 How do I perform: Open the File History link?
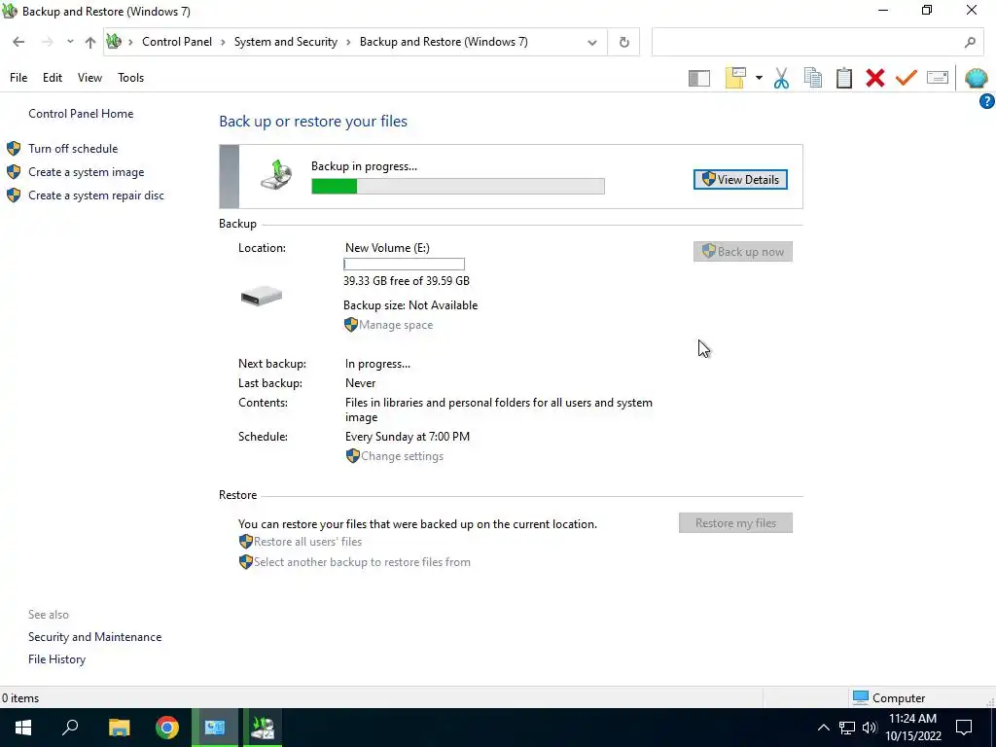click(x=56, y=659)
